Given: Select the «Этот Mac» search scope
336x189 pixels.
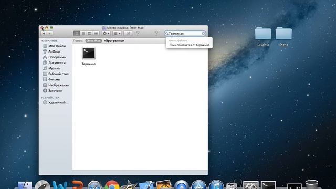Looking at the screenshot, I should tap(93, 41).
